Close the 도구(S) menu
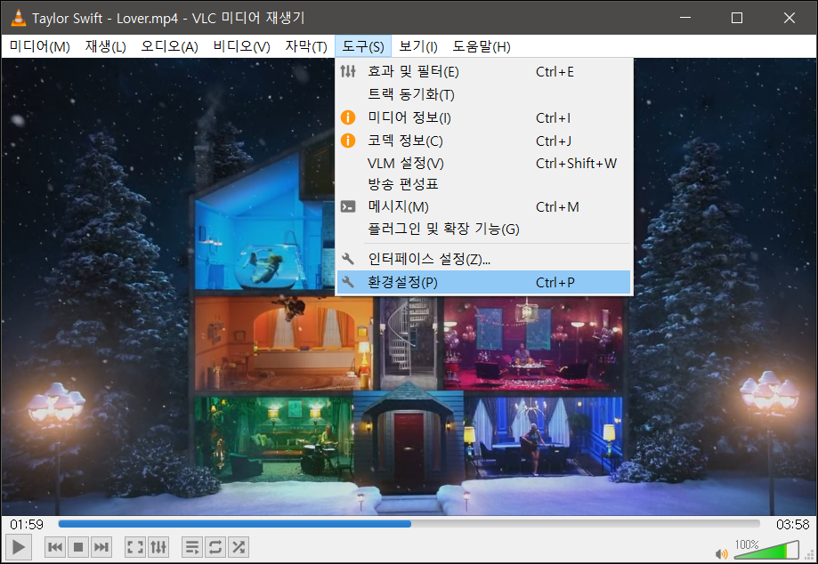This screenshot has height=564, width=818. (362, 46)
